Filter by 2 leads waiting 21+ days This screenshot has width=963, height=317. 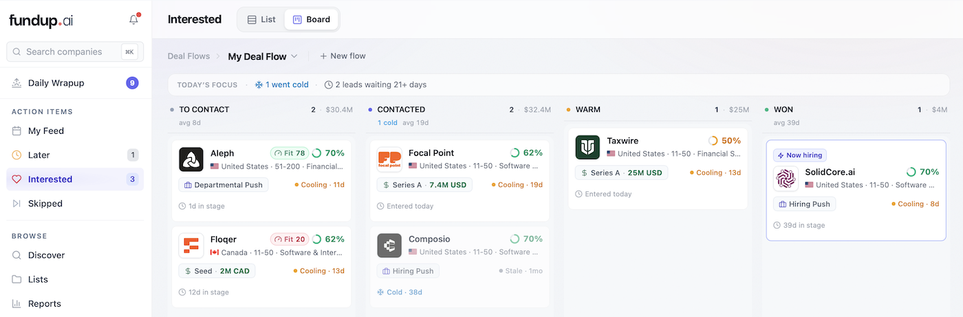pyautogui.click(x=376, y=84)
